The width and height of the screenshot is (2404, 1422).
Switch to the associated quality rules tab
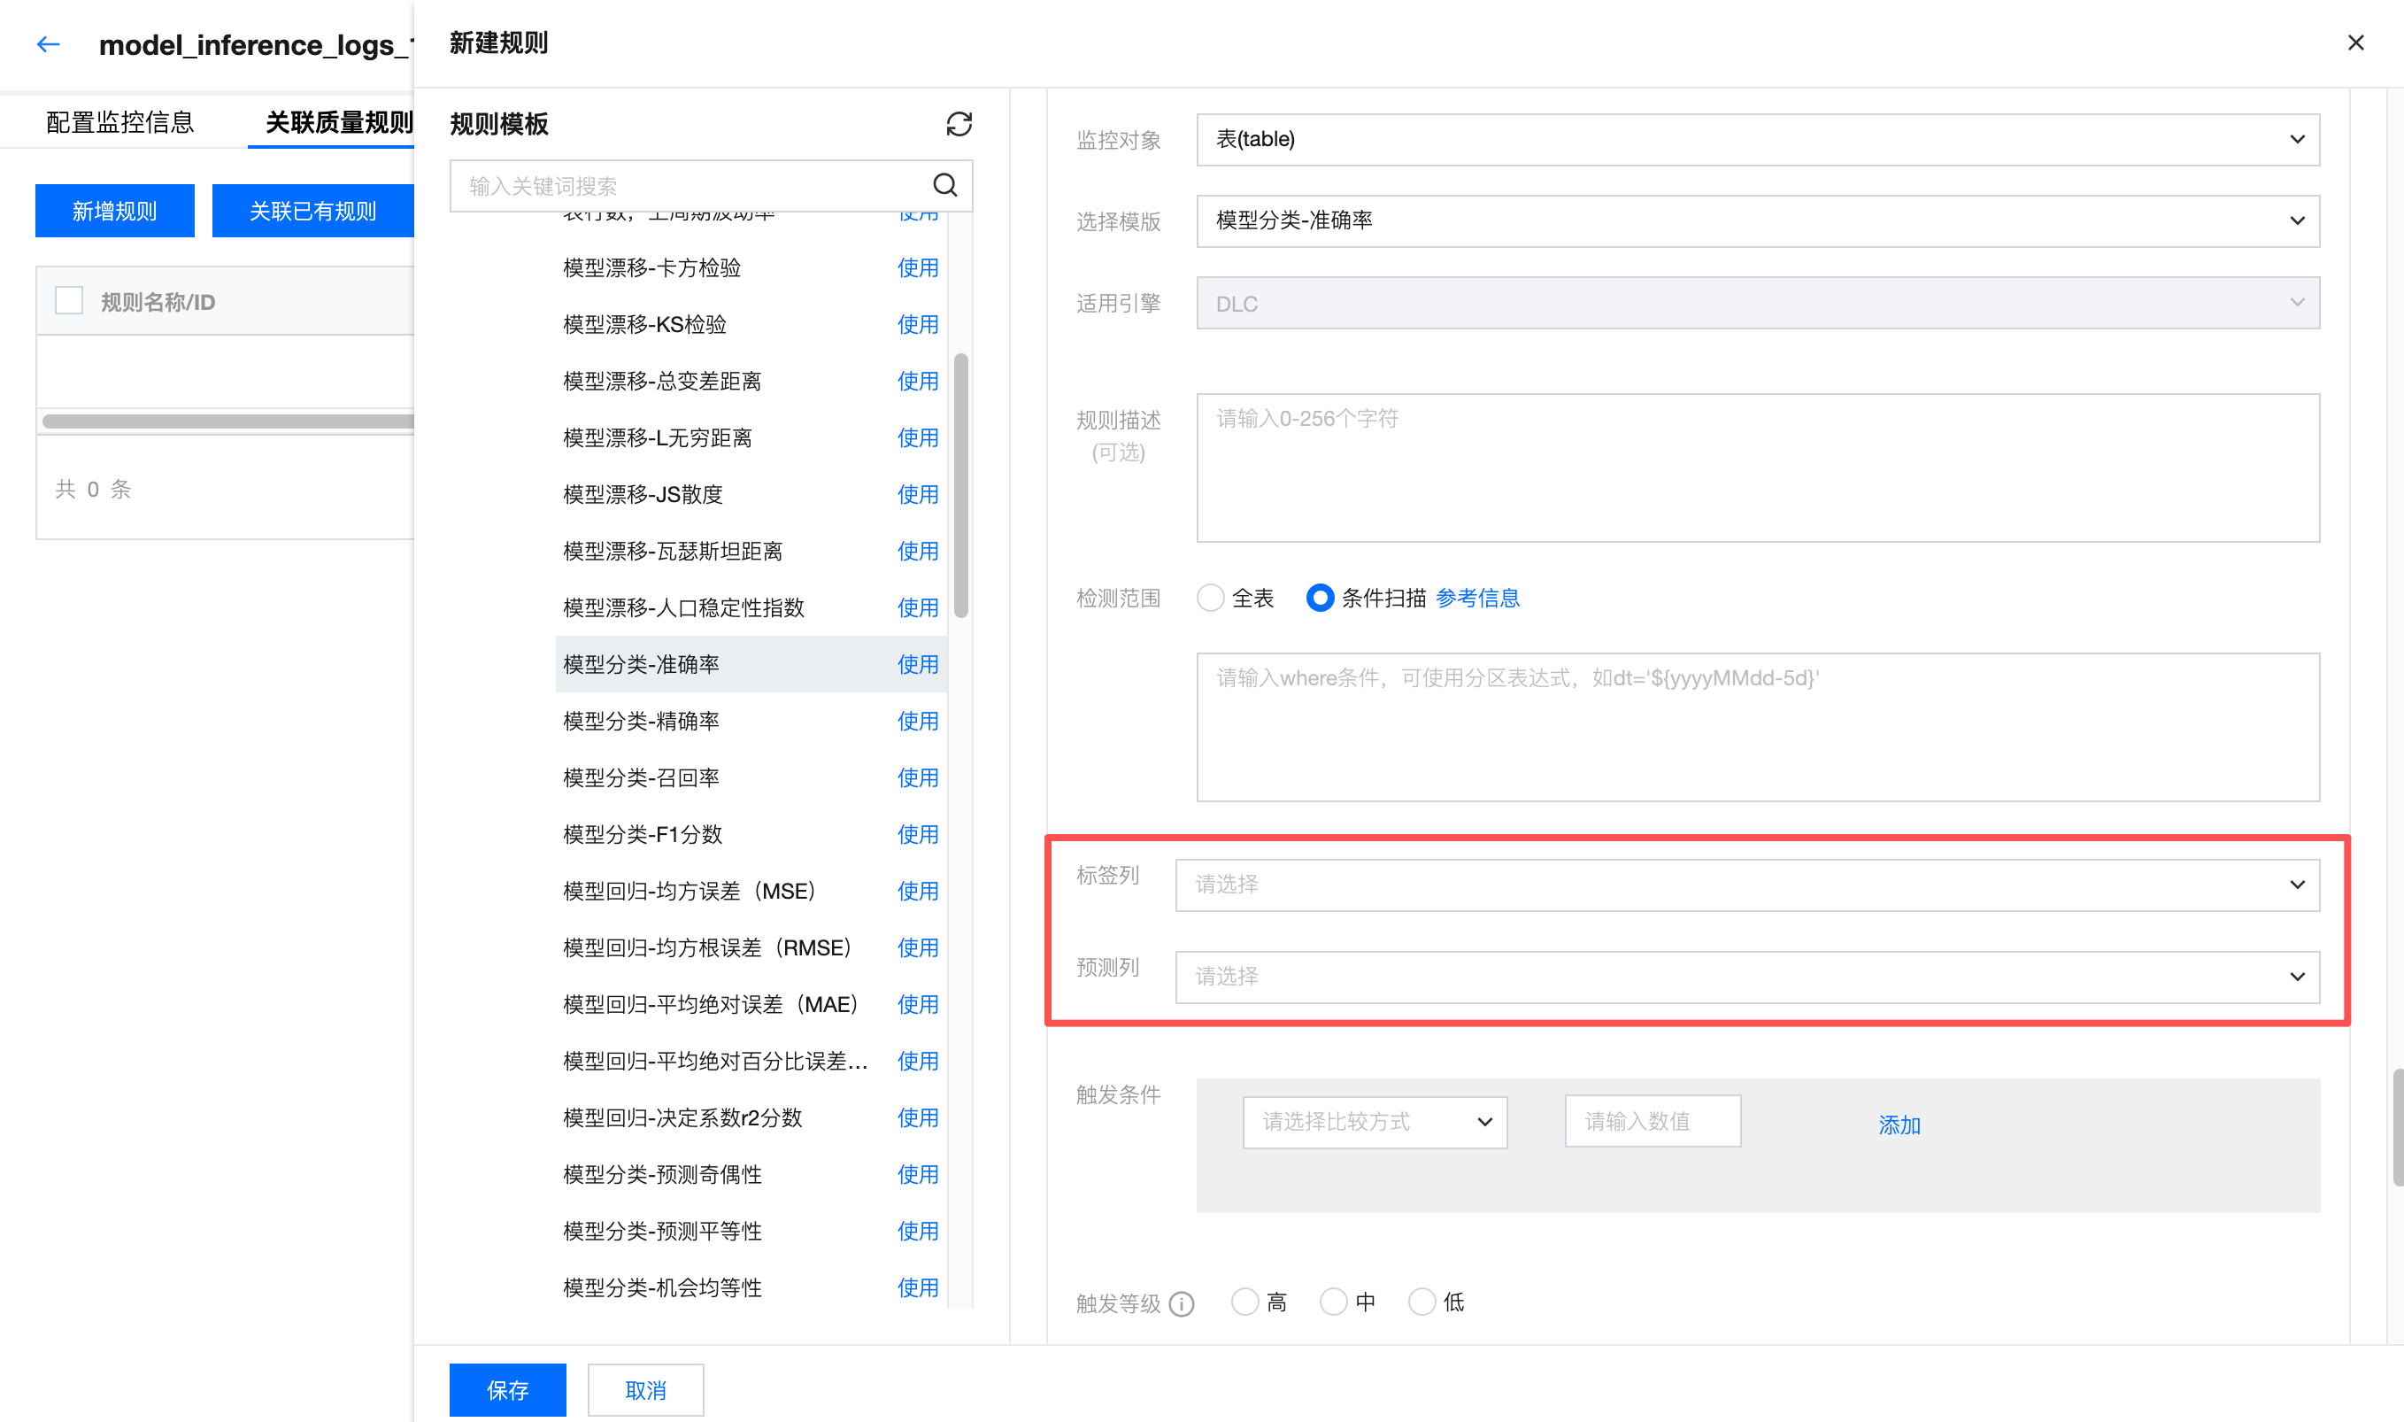pyautogui.click(x=338, y=121)
